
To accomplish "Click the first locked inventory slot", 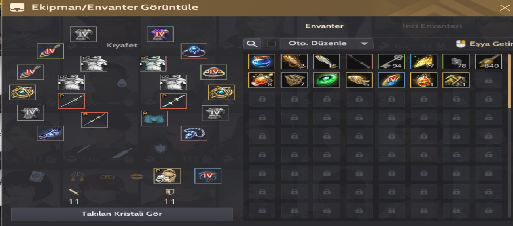I will click(488, 80).
